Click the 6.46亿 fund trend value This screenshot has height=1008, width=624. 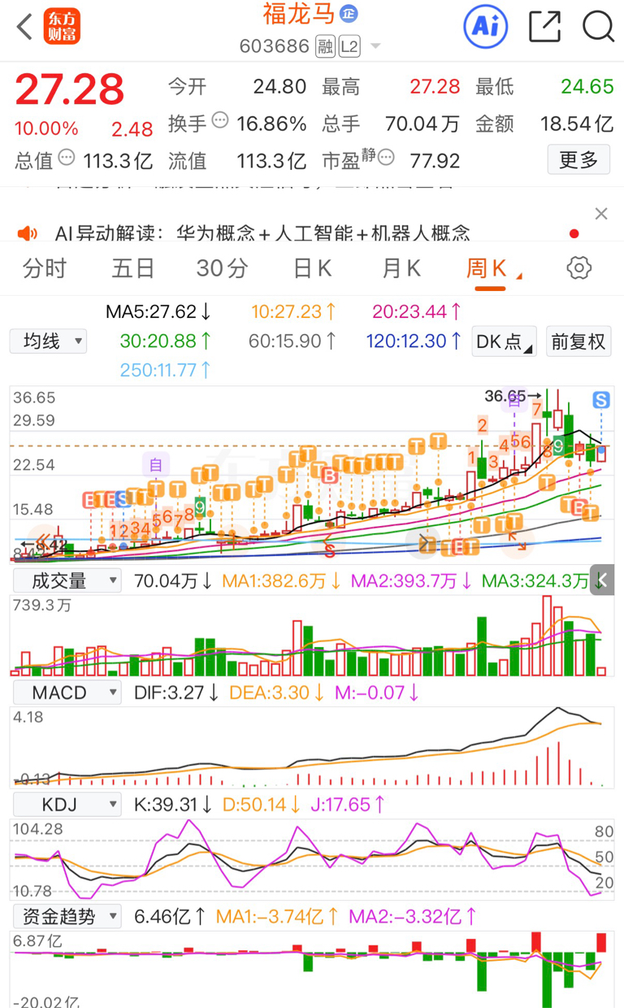[170, 917]
